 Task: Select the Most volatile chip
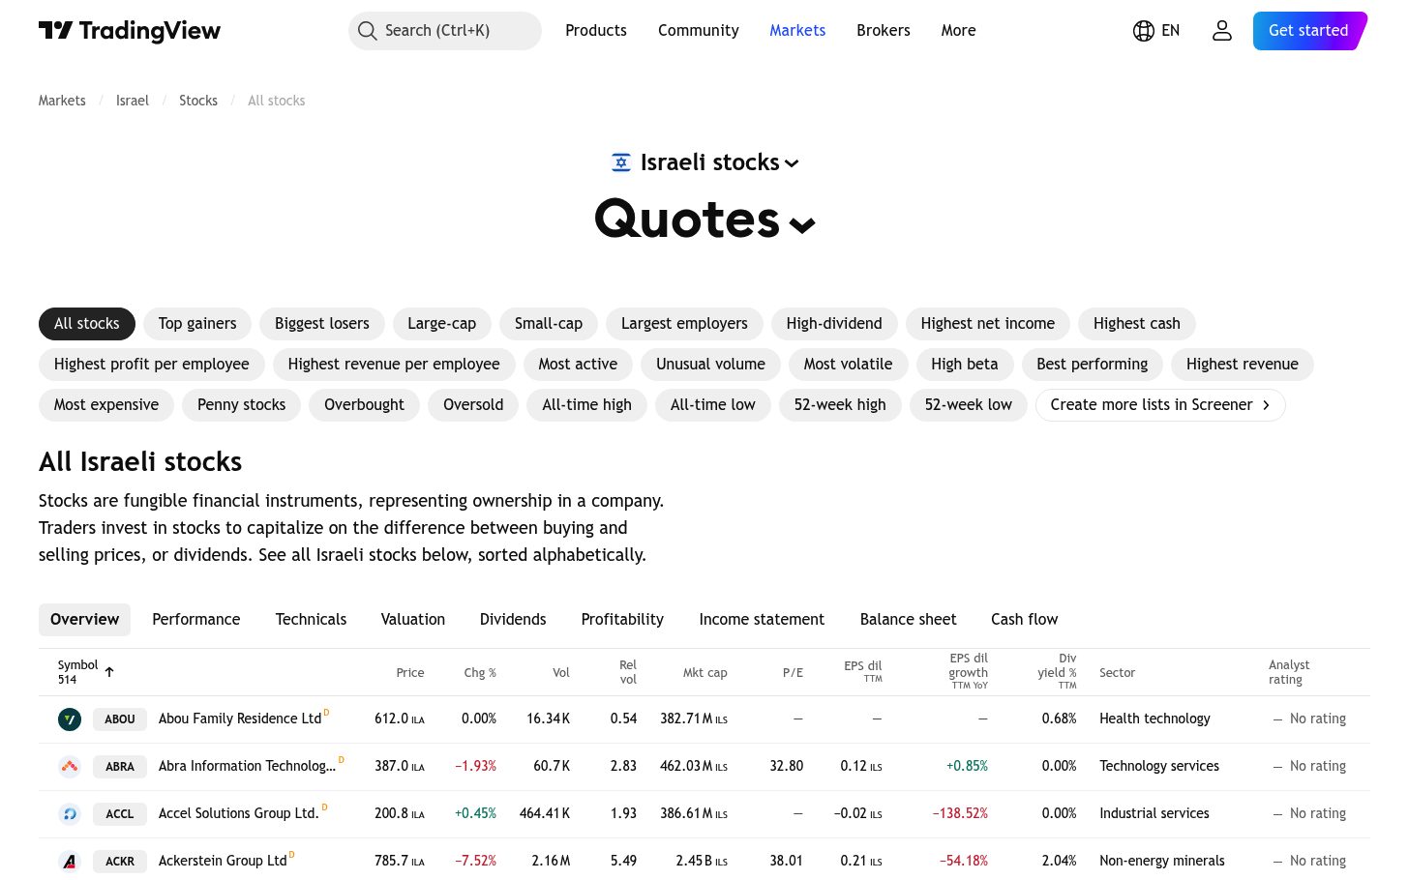tap(849, 365)
